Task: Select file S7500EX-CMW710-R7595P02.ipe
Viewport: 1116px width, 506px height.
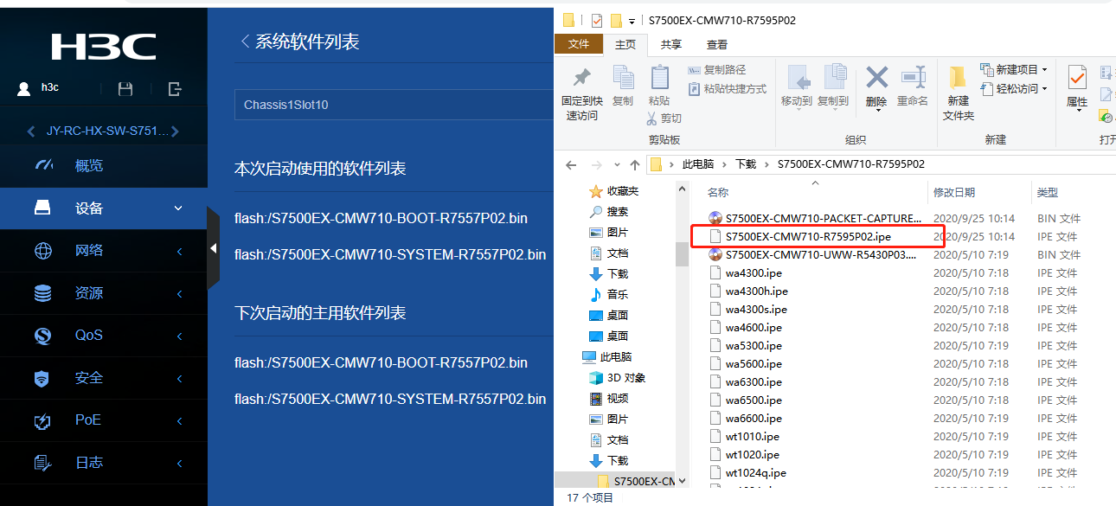Action: (x=808, y=237)
